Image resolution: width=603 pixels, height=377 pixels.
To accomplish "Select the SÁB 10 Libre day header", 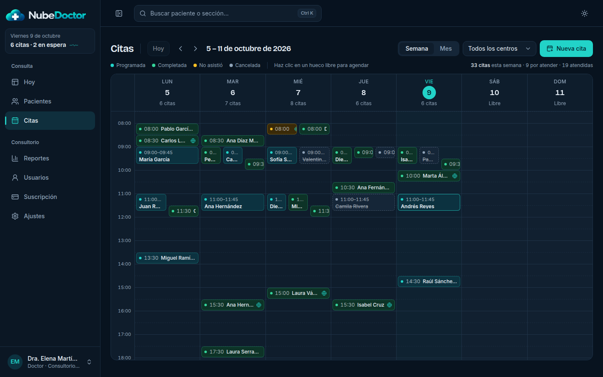I will [x=495, y=93].
